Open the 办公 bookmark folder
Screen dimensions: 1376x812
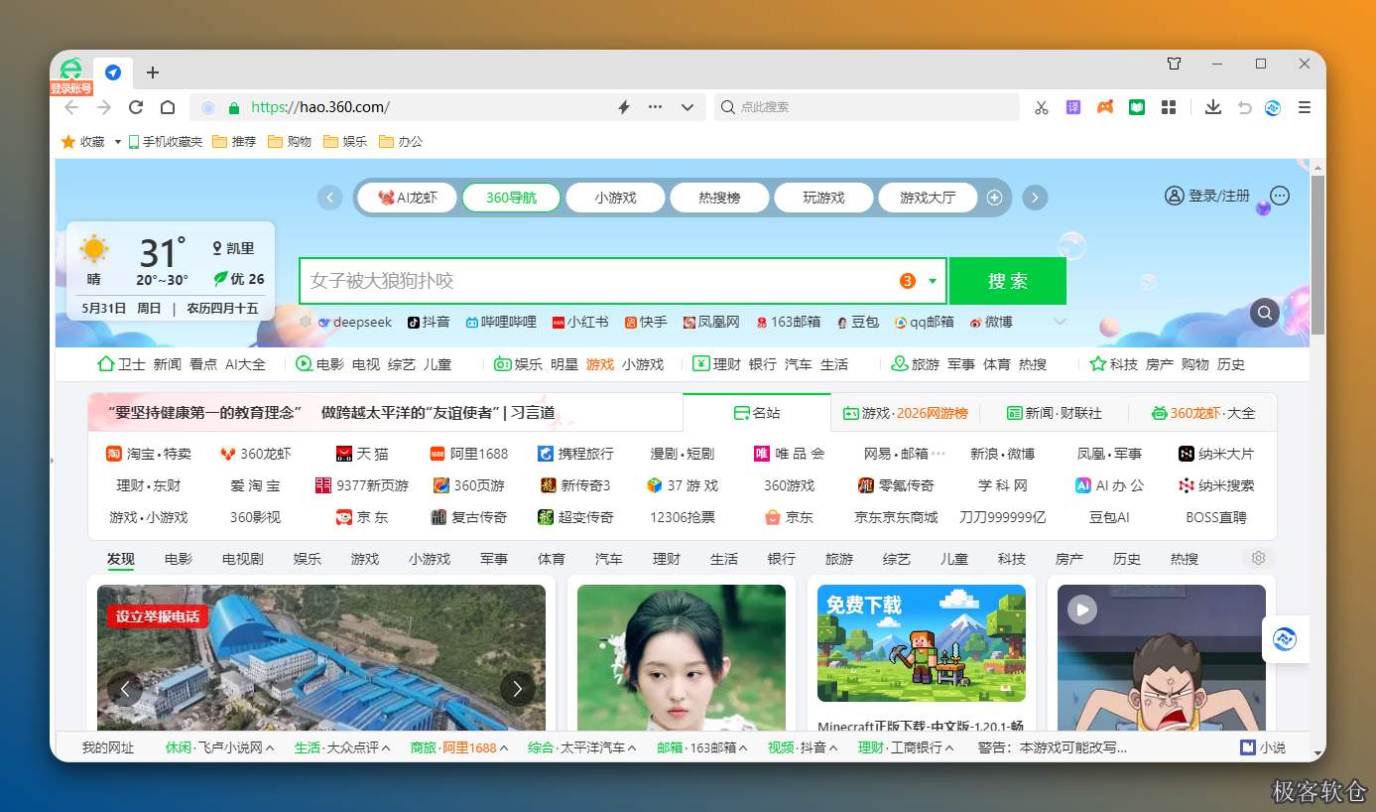tap(401, 142)
